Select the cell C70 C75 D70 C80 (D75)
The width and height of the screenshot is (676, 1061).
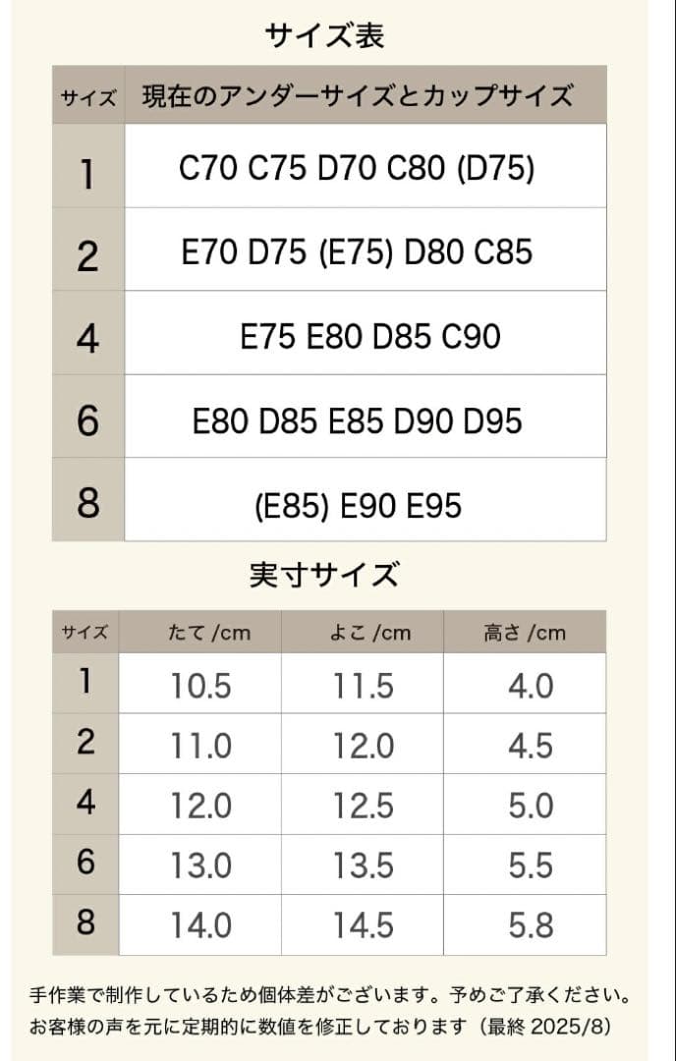(x=357, y=169)
